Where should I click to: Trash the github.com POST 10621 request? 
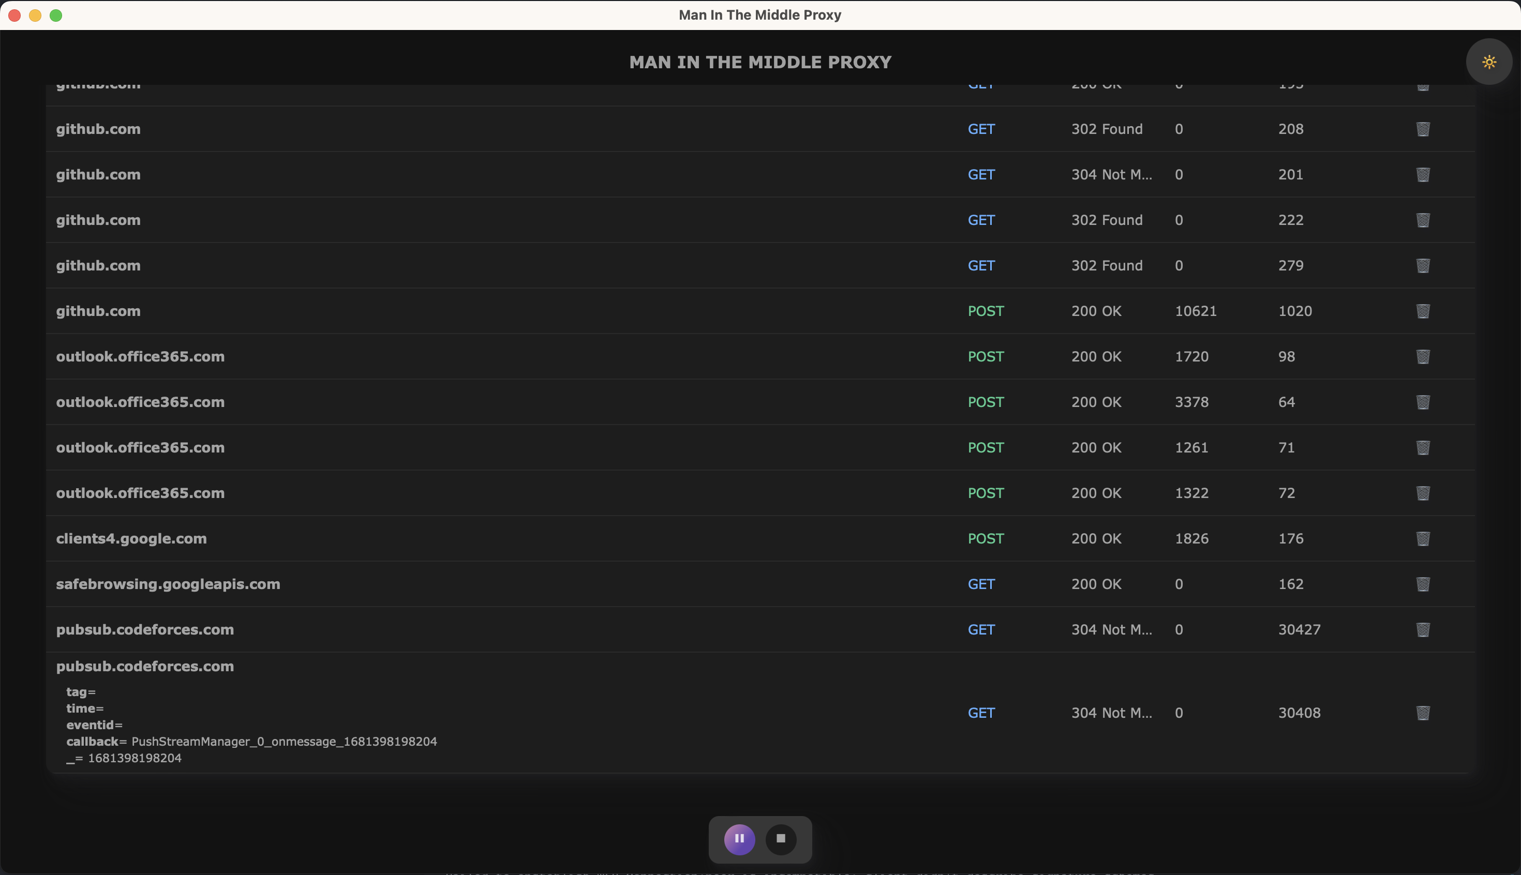[1422, 311]
